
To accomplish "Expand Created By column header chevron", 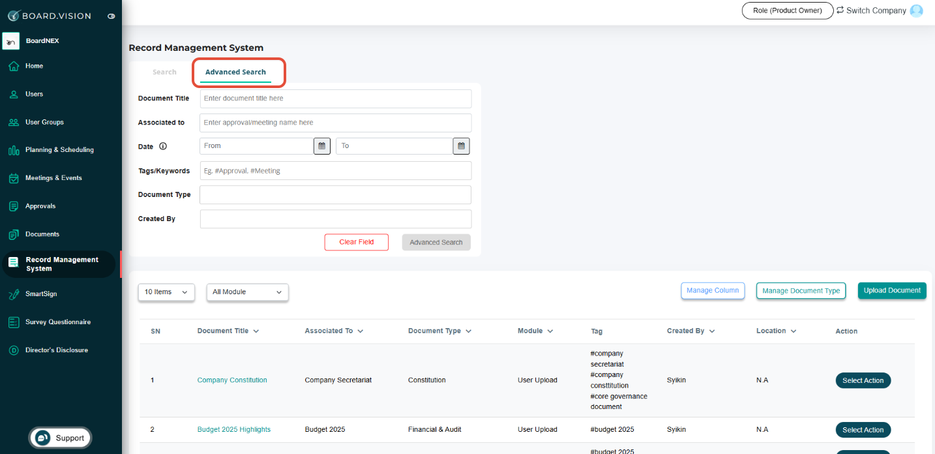I will point(712,331).
